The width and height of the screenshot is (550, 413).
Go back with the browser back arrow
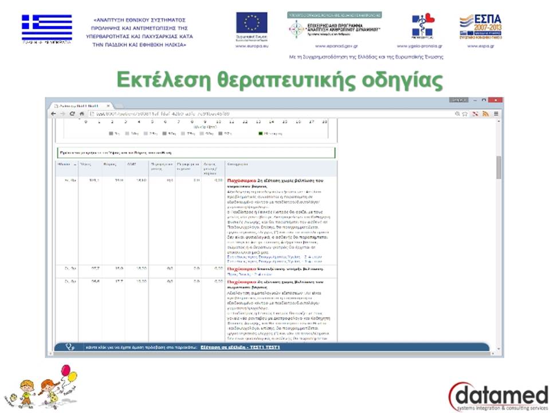(x=54, y=114)
